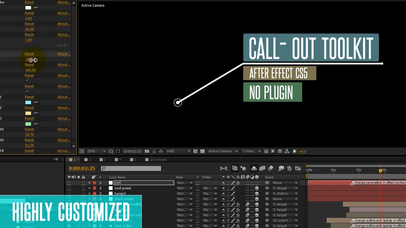This screenshot has width=406, height=228.
Task: Take a snapshot with the camera icon
Action: (x=147, y=151)
